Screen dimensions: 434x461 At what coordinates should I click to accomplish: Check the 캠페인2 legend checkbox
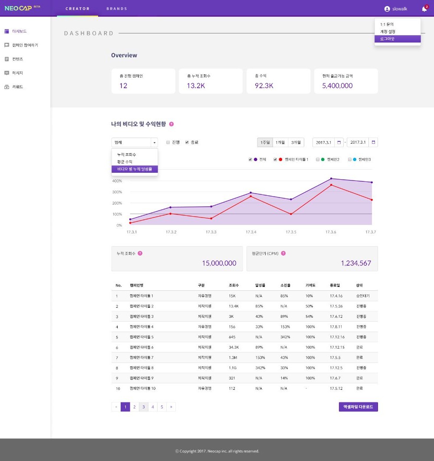[x=317, y=159]
